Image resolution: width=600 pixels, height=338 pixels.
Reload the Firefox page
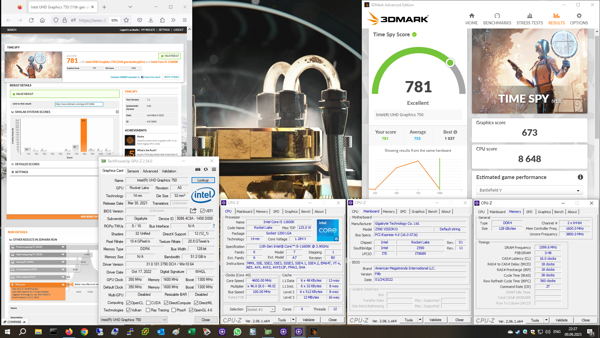tap(31, 20)
